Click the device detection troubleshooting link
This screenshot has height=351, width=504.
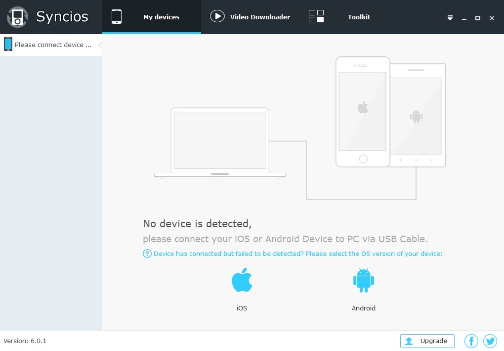[296, 253]
